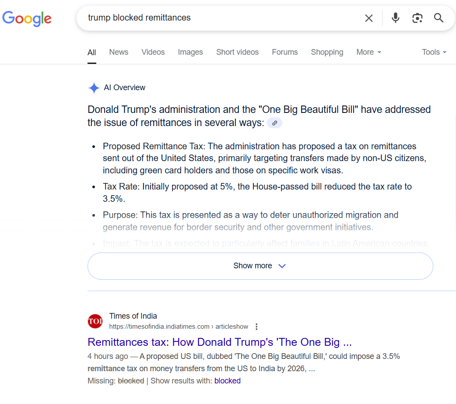Screen dimensions: 456x404
Task: Click the Times of India TOI favicon
Action: click(95, 321)
